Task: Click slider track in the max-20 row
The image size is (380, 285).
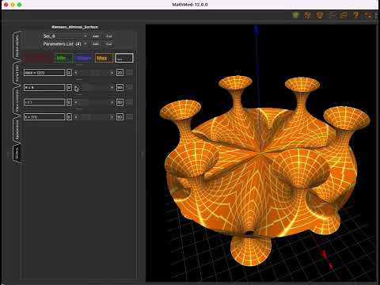Action: coord(93,73)
